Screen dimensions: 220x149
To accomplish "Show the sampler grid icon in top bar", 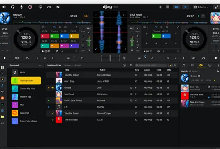I will [167, 7].
